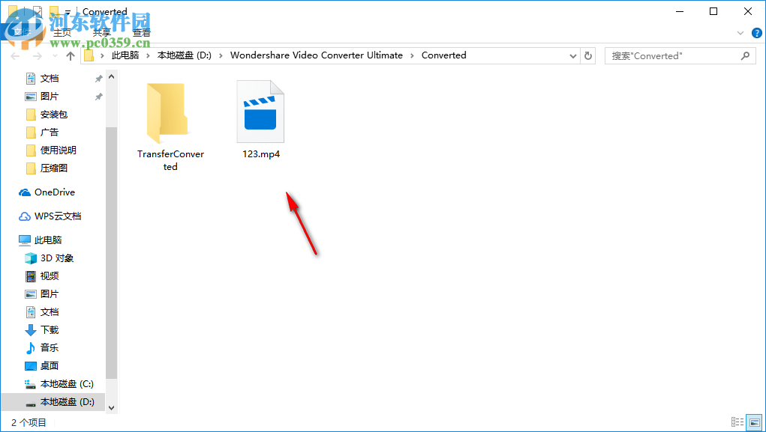Click the search Converted input box

pos(680,55)
